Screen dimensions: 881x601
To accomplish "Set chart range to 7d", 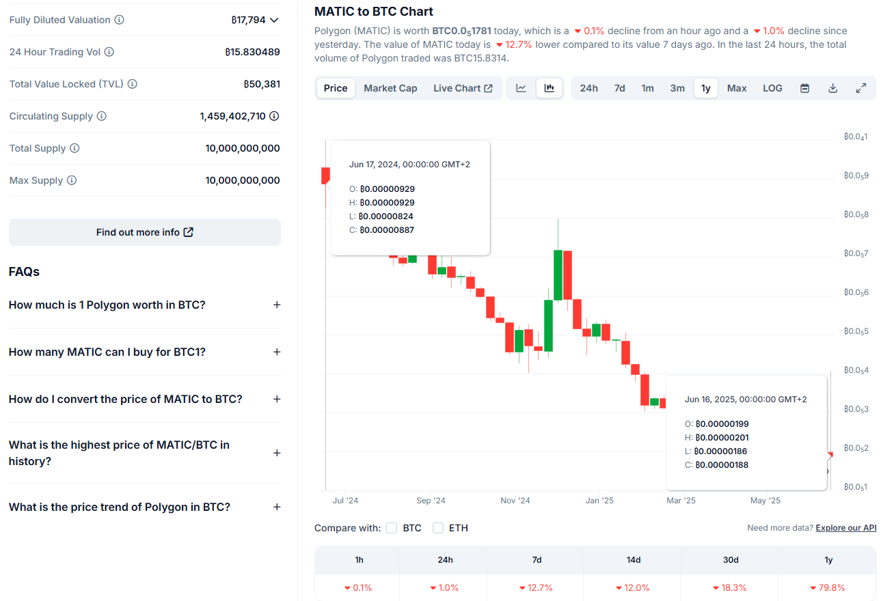I will 619,88.
